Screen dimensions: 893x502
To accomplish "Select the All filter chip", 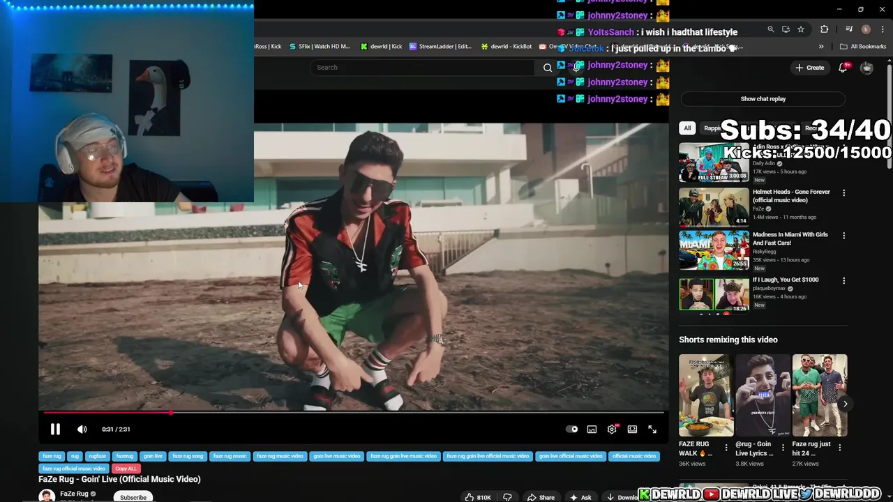I will tap(687, 128).
